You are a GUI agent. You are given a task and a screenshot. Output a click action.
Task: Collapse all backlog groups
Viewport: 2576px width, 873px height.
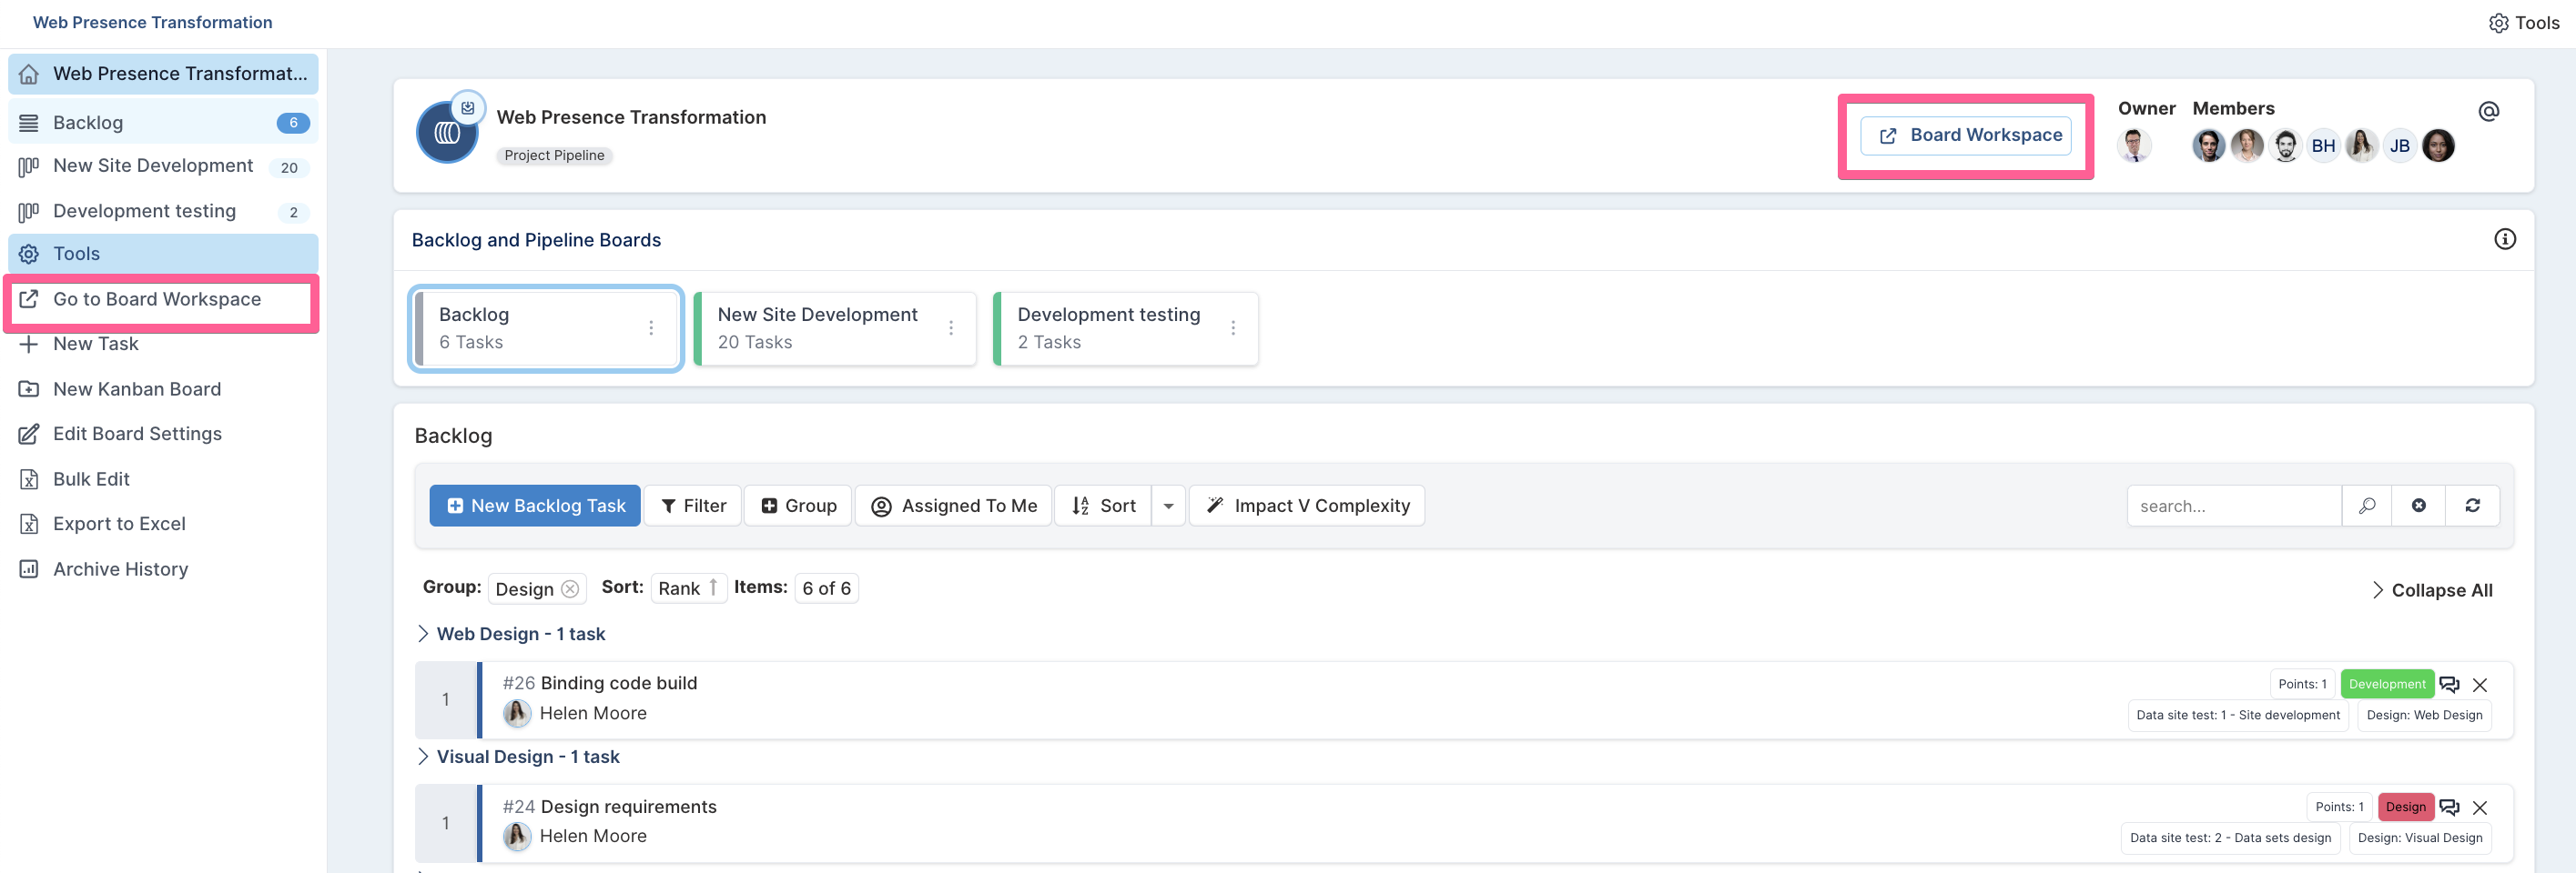point(2431,590)
